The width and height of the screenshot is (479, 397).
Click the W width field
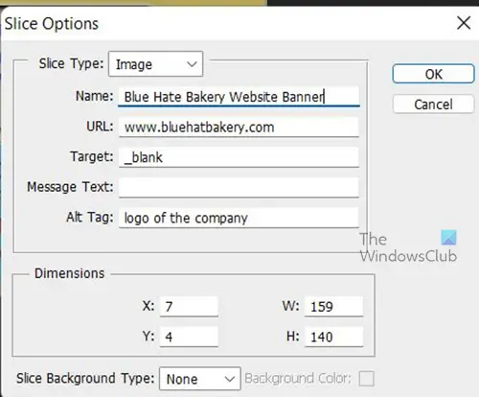333,307
